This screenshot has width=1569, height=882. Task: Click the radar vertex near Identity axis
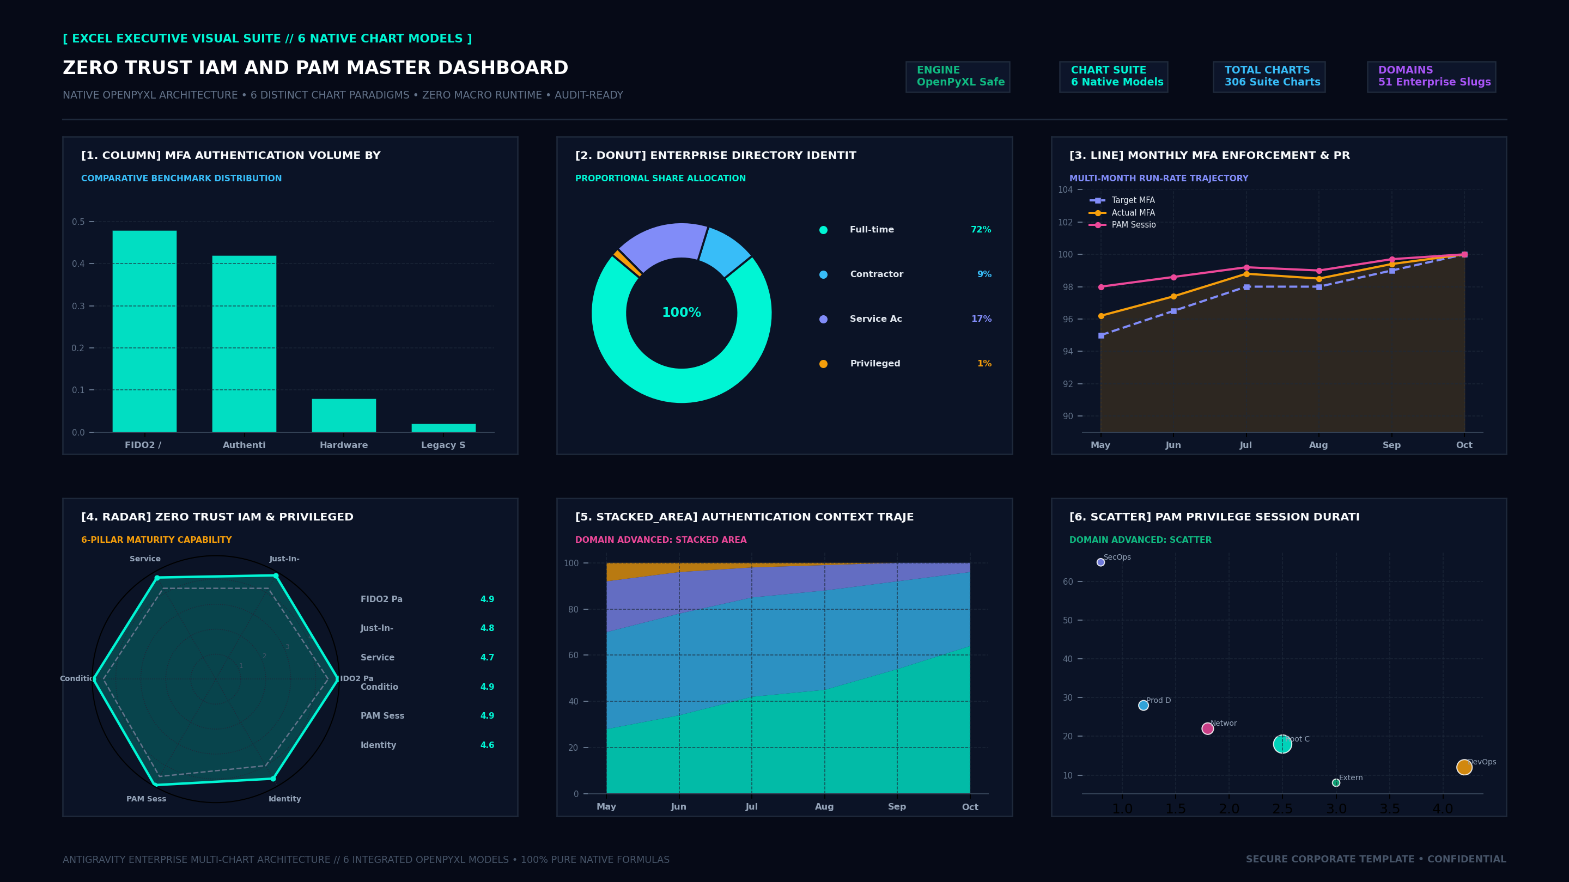[273, 779]
